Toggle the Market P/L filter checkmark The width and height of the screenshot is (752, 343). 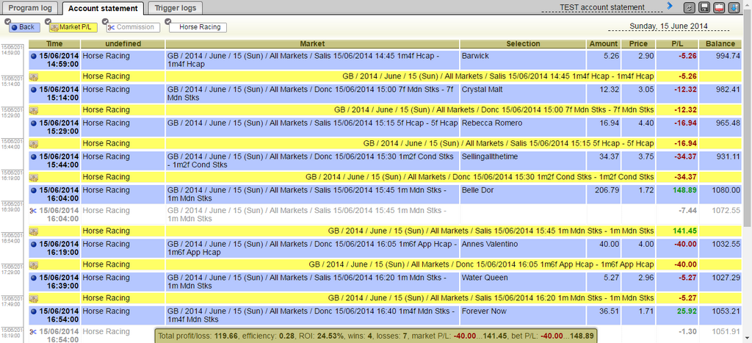point(48,21)
